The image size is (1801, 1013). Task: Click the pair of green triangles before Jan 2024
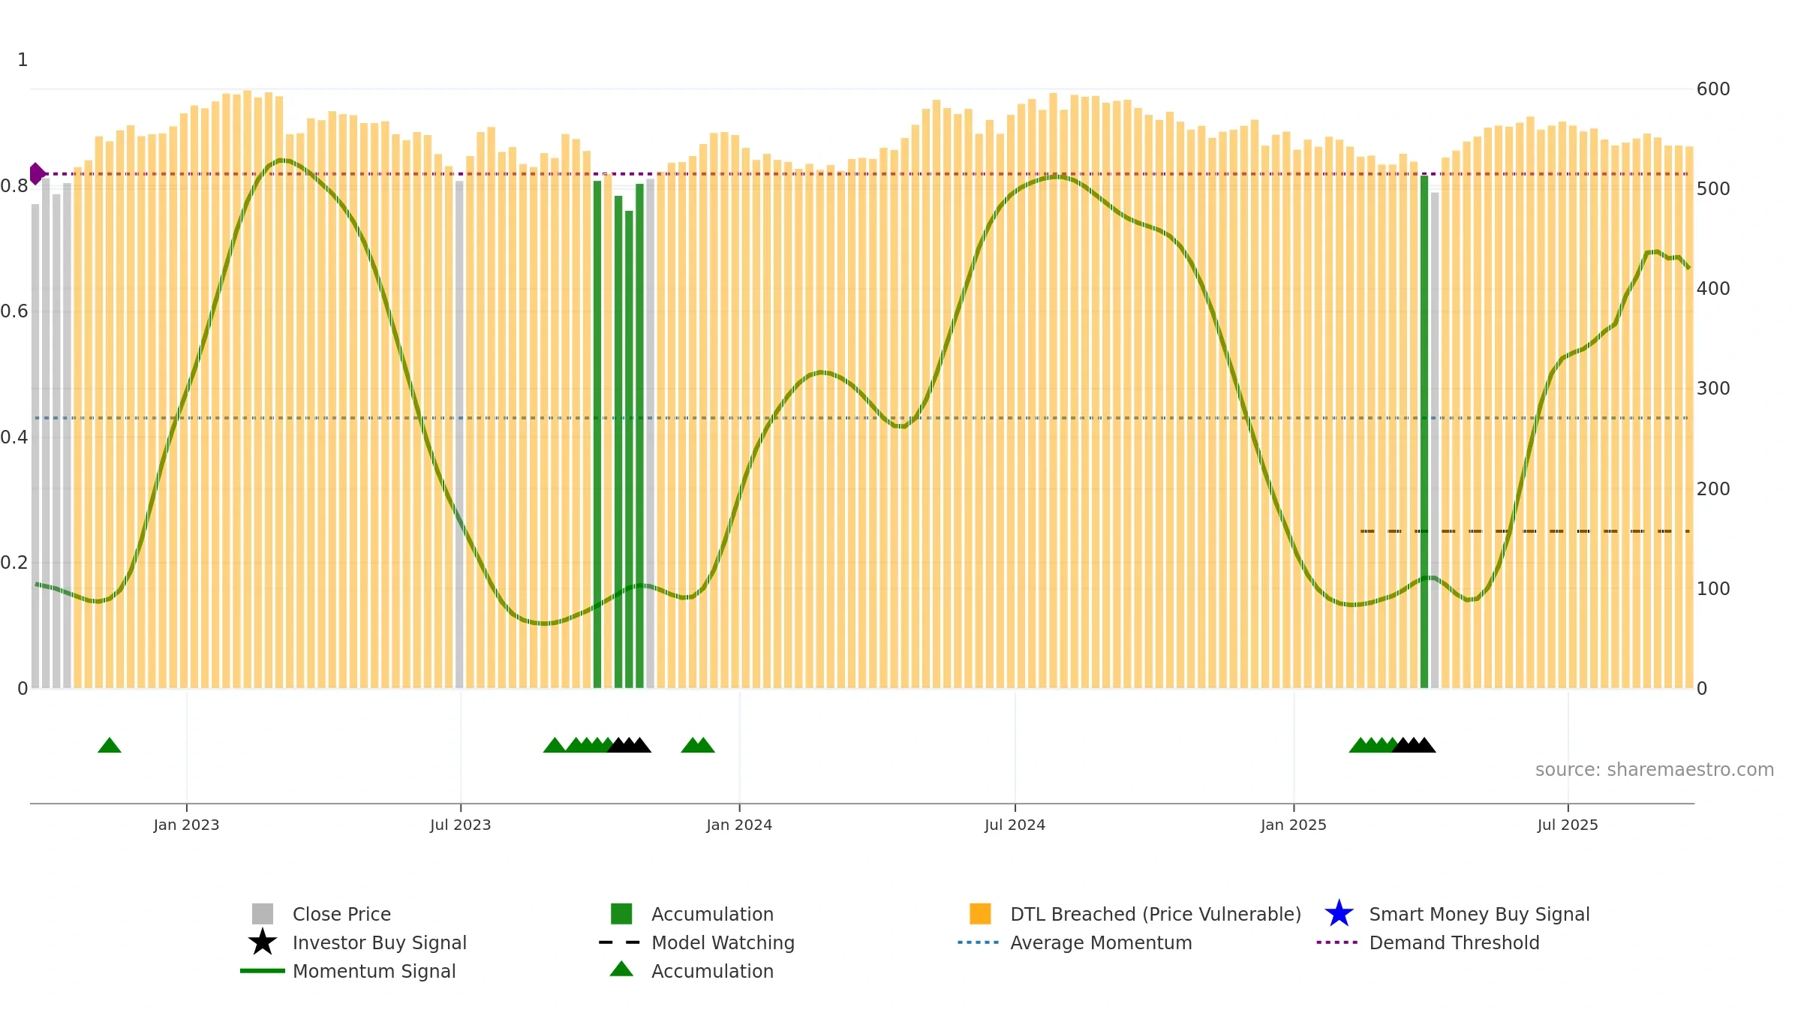point(698,745)
